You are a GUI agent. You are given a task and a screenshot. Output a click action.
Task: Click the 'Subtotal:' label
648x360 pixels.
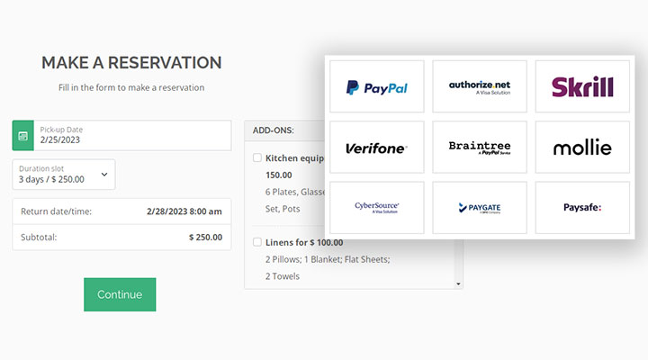click(39, 238)
